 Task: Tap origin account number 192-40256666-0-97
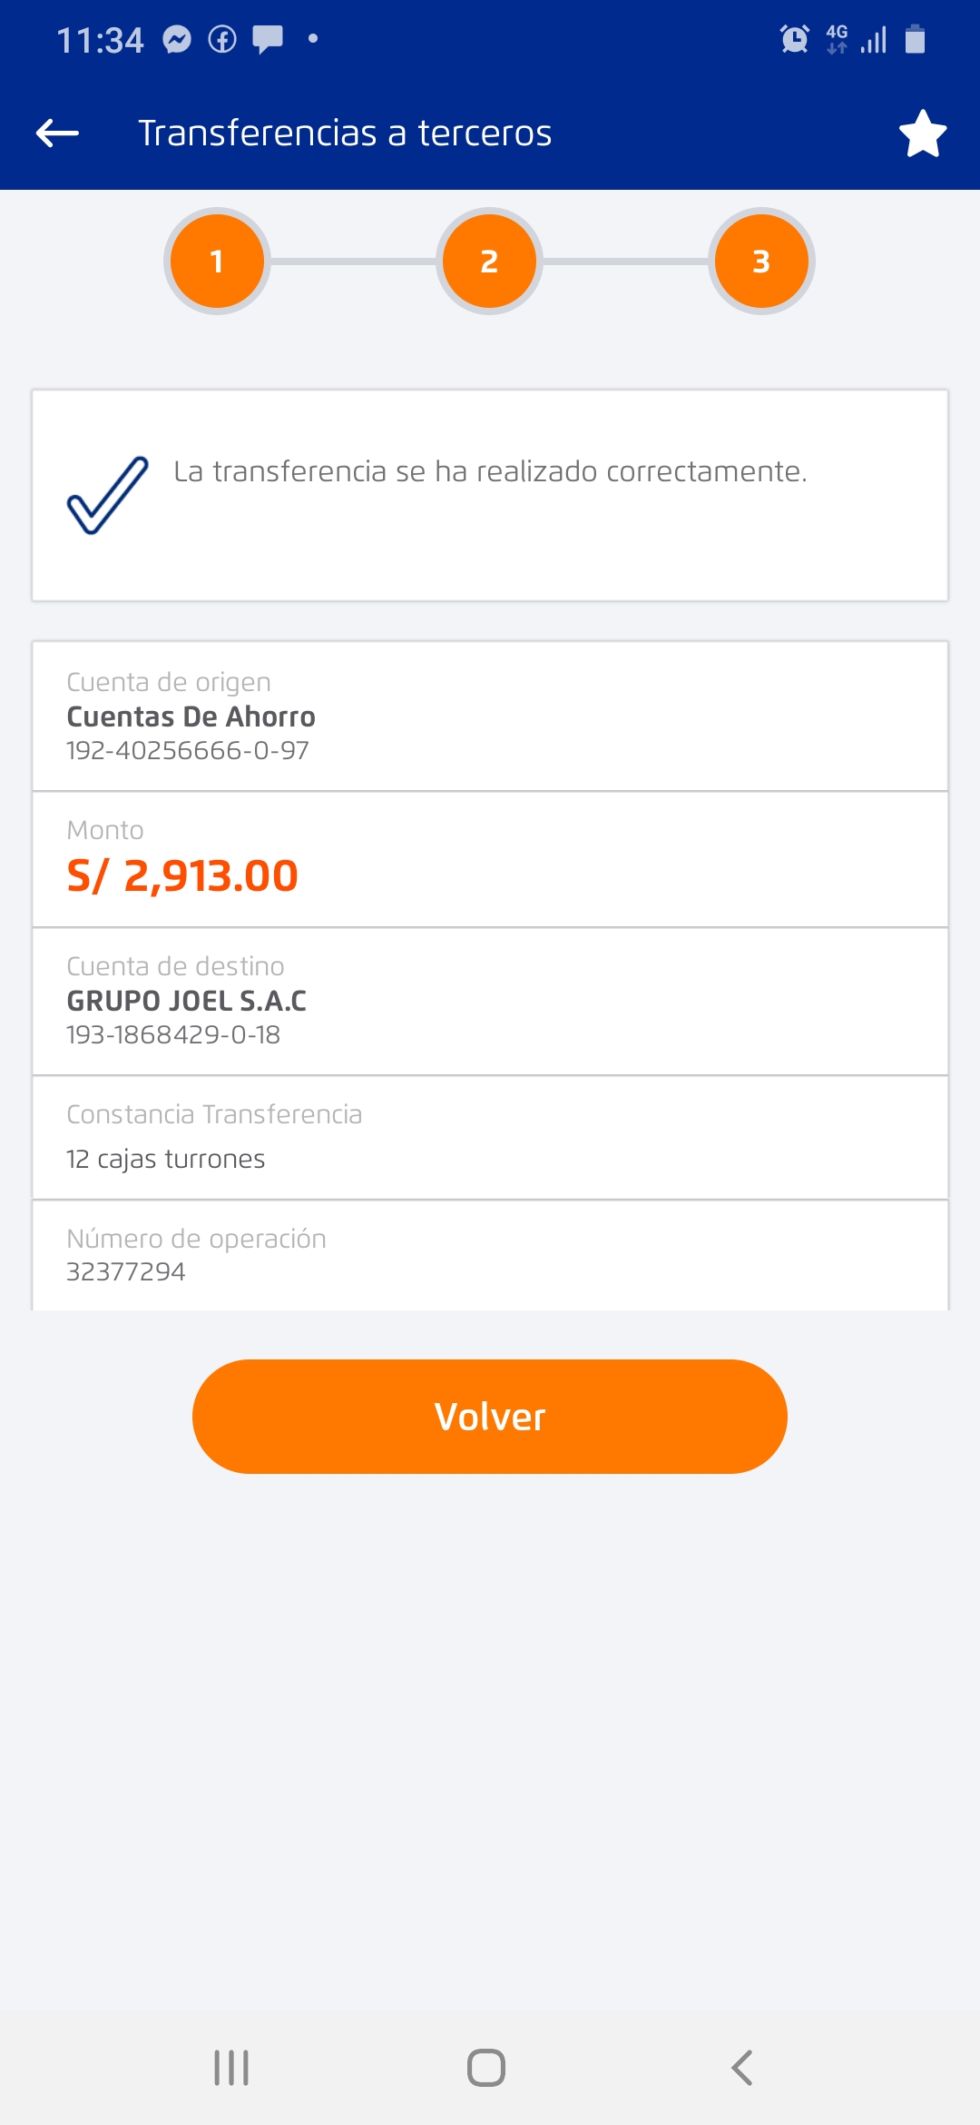(x=188, y=751)
